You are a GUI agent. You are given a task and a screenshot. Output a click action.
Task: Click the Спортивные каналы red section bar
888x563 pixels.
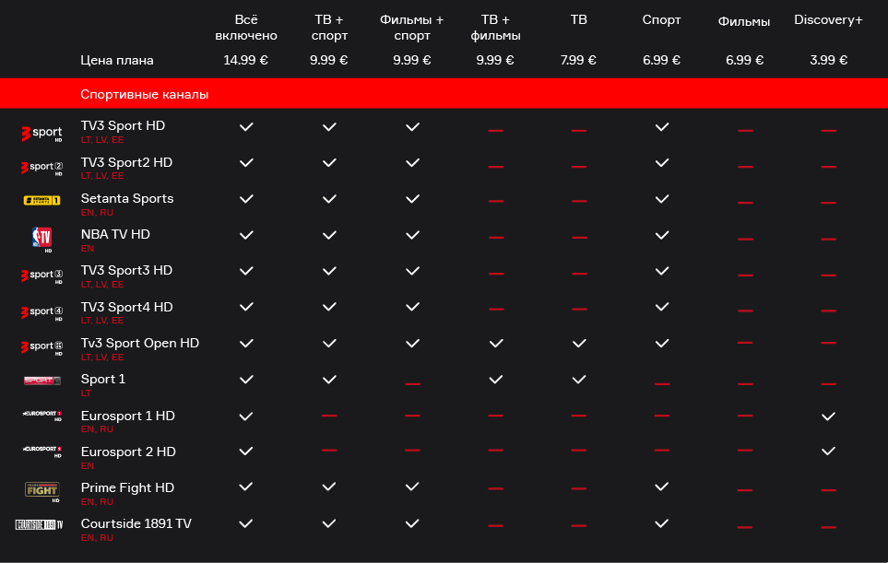click(x=444, y=93)
